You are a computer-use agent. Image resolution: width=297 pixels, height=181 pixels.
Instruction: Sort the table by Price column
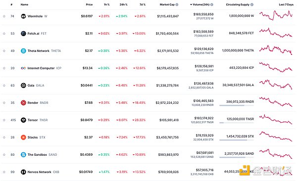[x=89, y=4]
